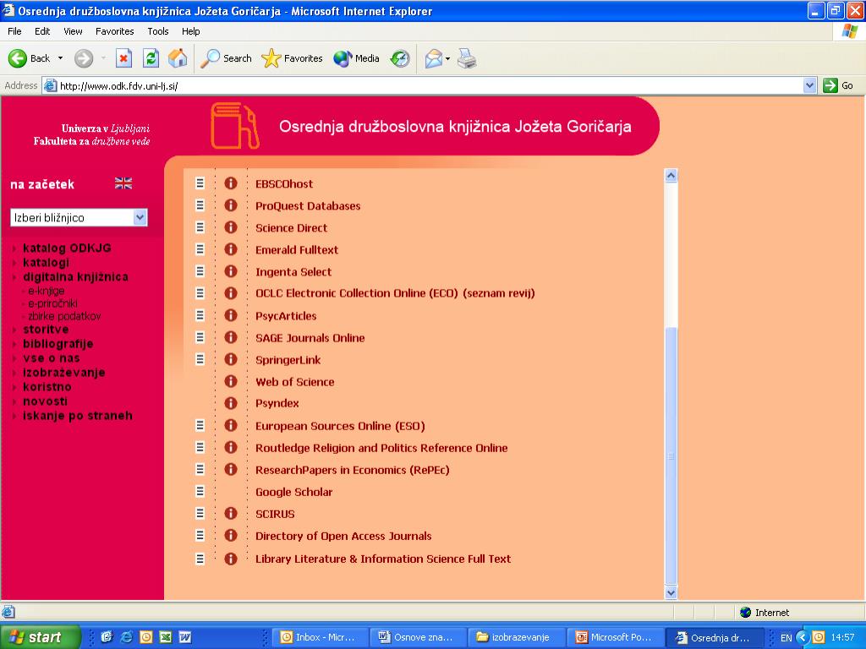This screenshot has width=866, height=649.
Task: Go to the Home page icon
Action: click(178, 58)
